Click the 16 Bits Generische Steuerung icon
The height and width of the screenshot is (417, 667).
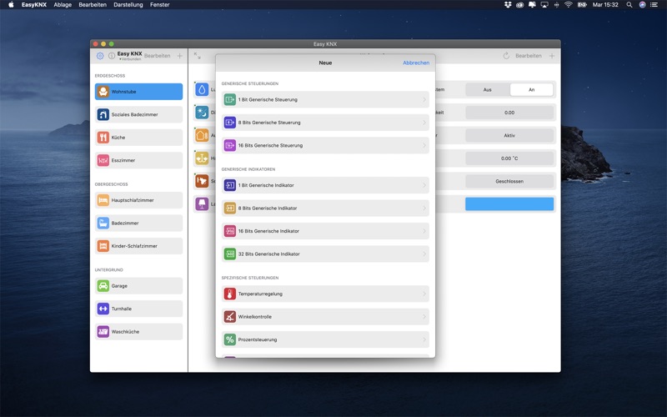(x=230, y=145)
